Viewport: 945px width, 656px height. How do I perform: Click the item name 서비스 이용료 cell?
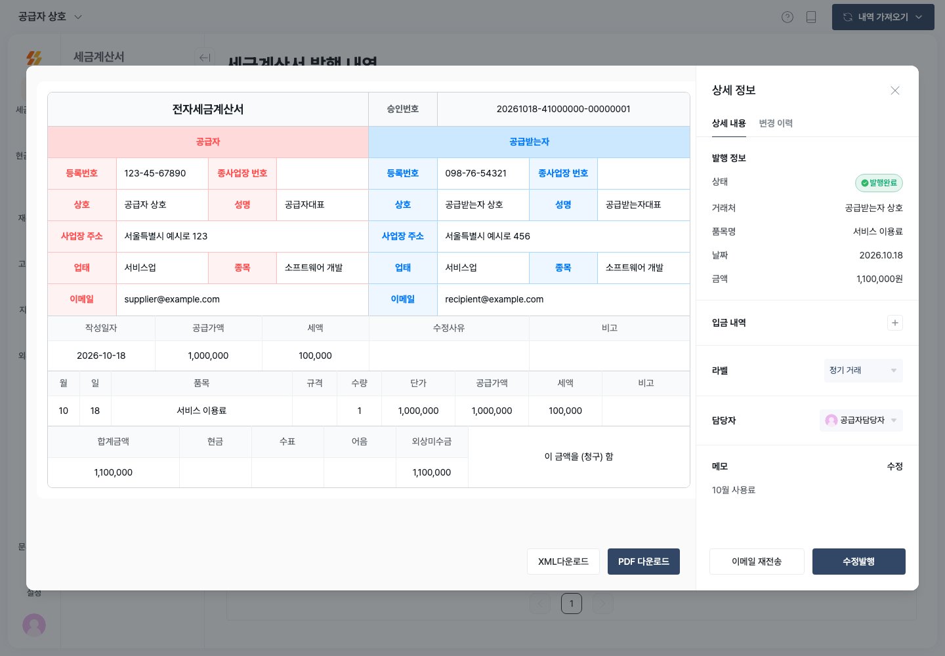pos(201,411)
